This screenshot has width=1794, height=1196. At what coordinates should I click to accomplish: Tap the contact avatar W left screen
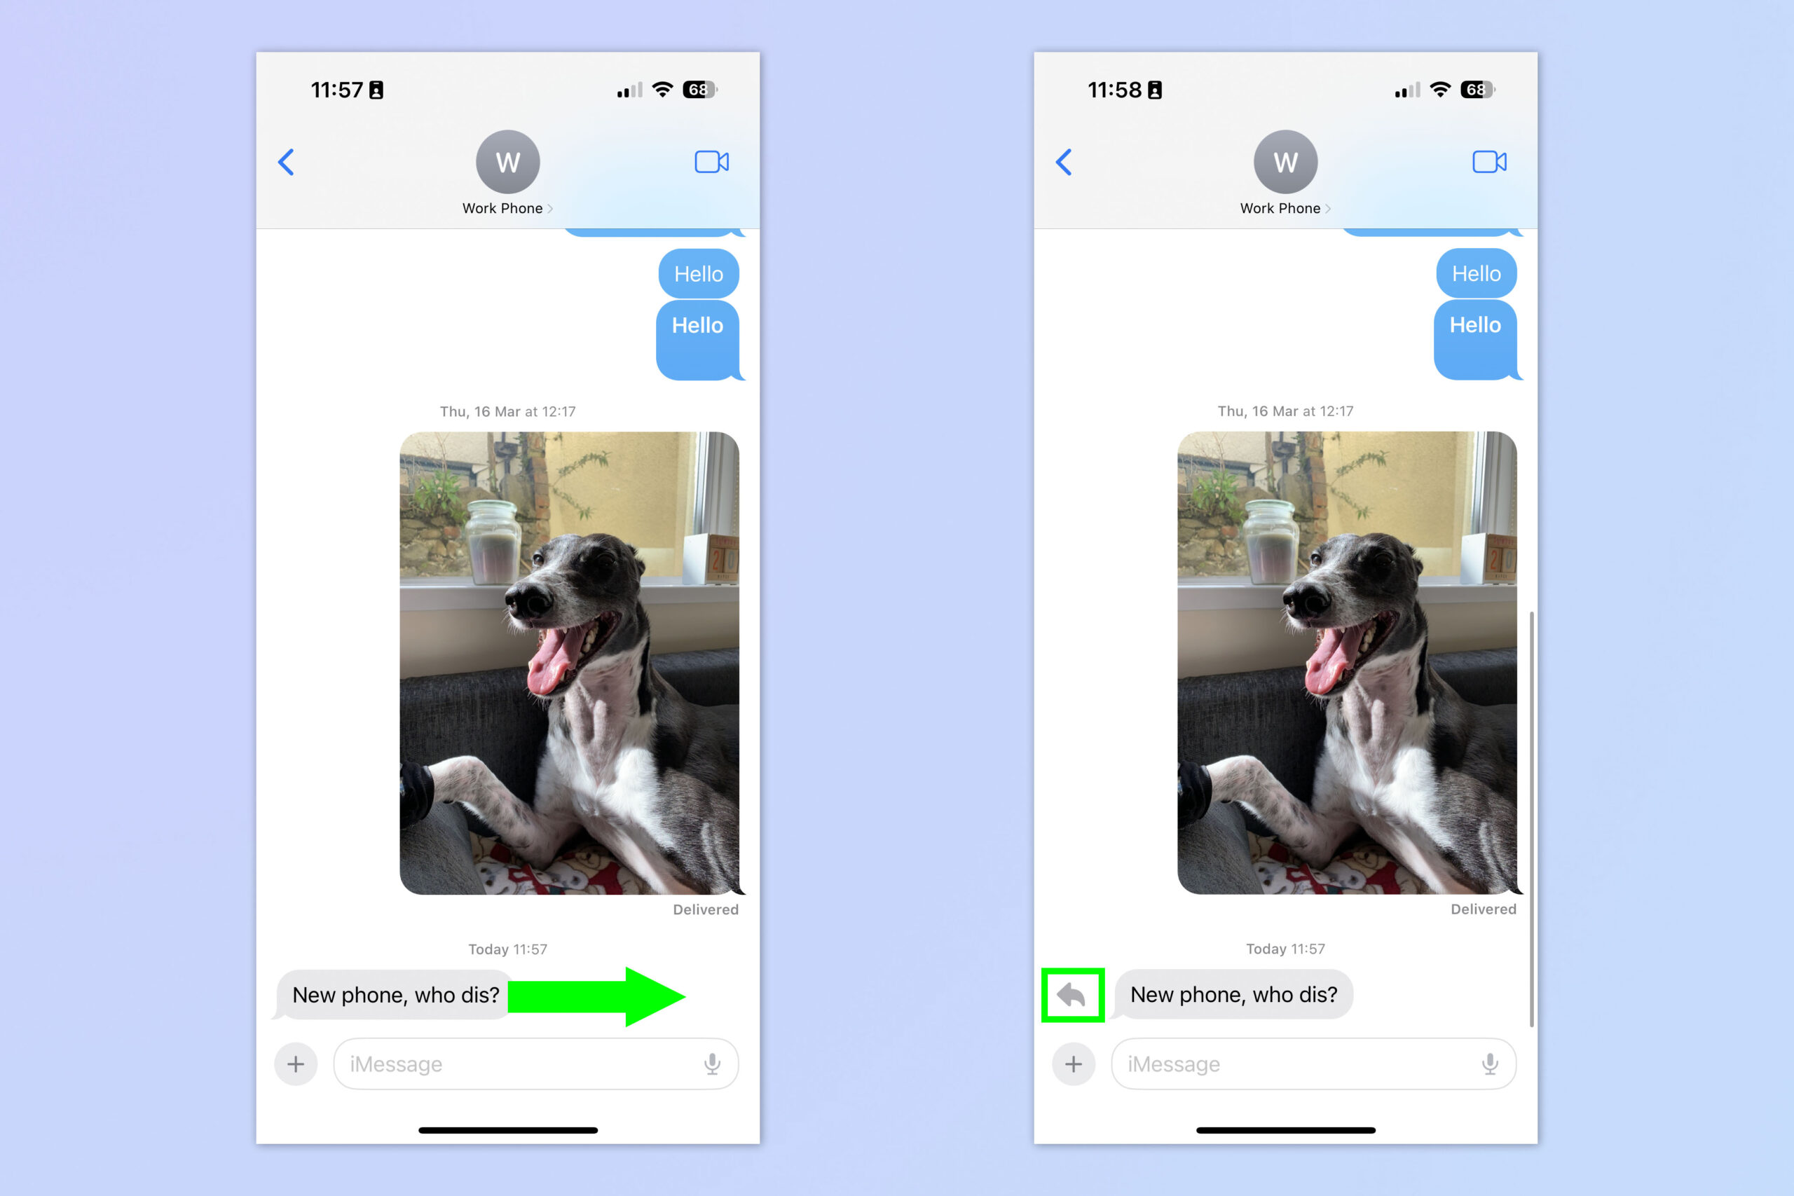click(509, 162)
